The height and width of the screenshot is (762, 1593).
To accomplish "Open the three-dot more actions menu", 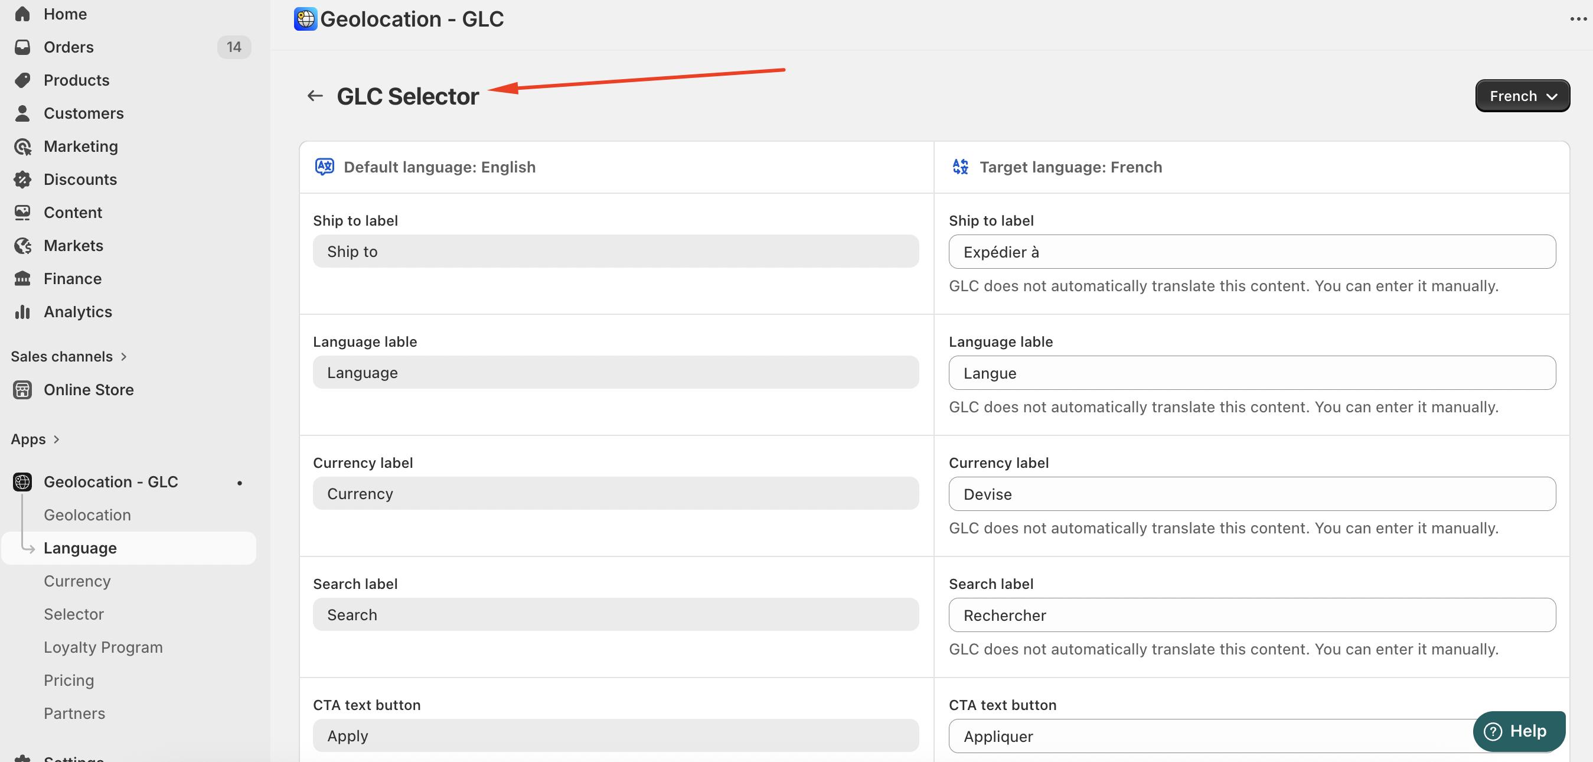I will tap(1578, 19).
